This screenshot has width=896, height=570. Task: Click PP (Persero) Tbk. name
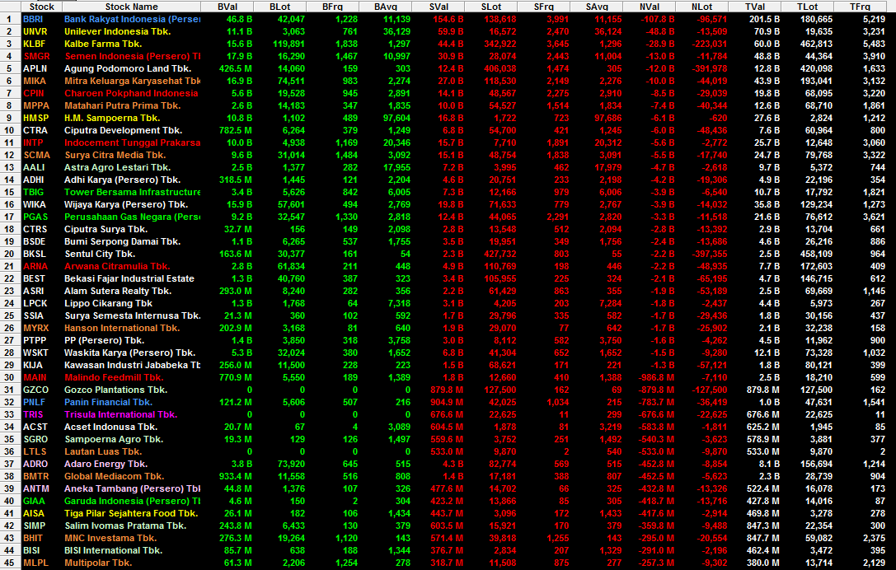click(104, 340)
